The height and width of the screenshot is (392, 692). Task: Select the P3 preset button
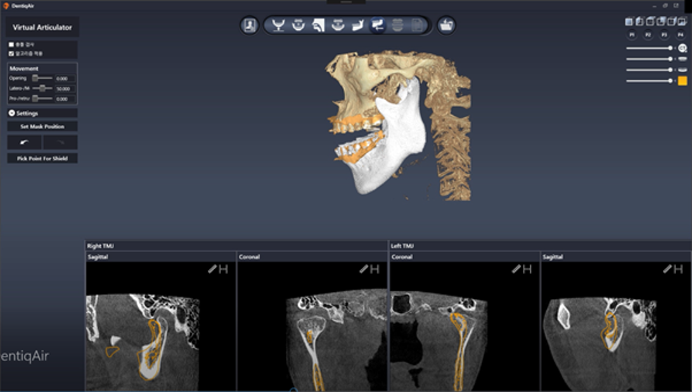664,35
